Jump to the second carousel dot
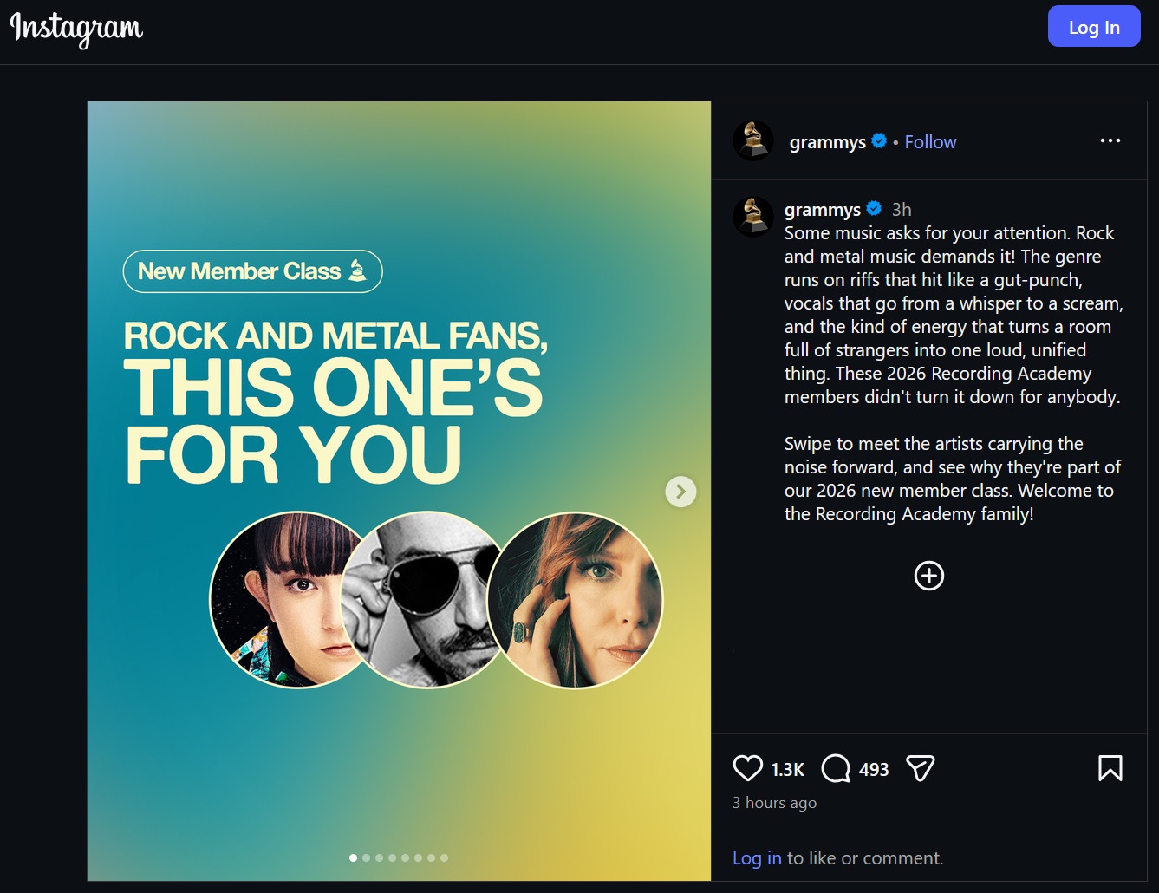The image size is (1159, 893). click(x=366, y=857)
